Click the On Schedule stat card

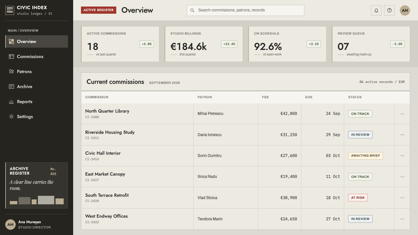[287, 44]
